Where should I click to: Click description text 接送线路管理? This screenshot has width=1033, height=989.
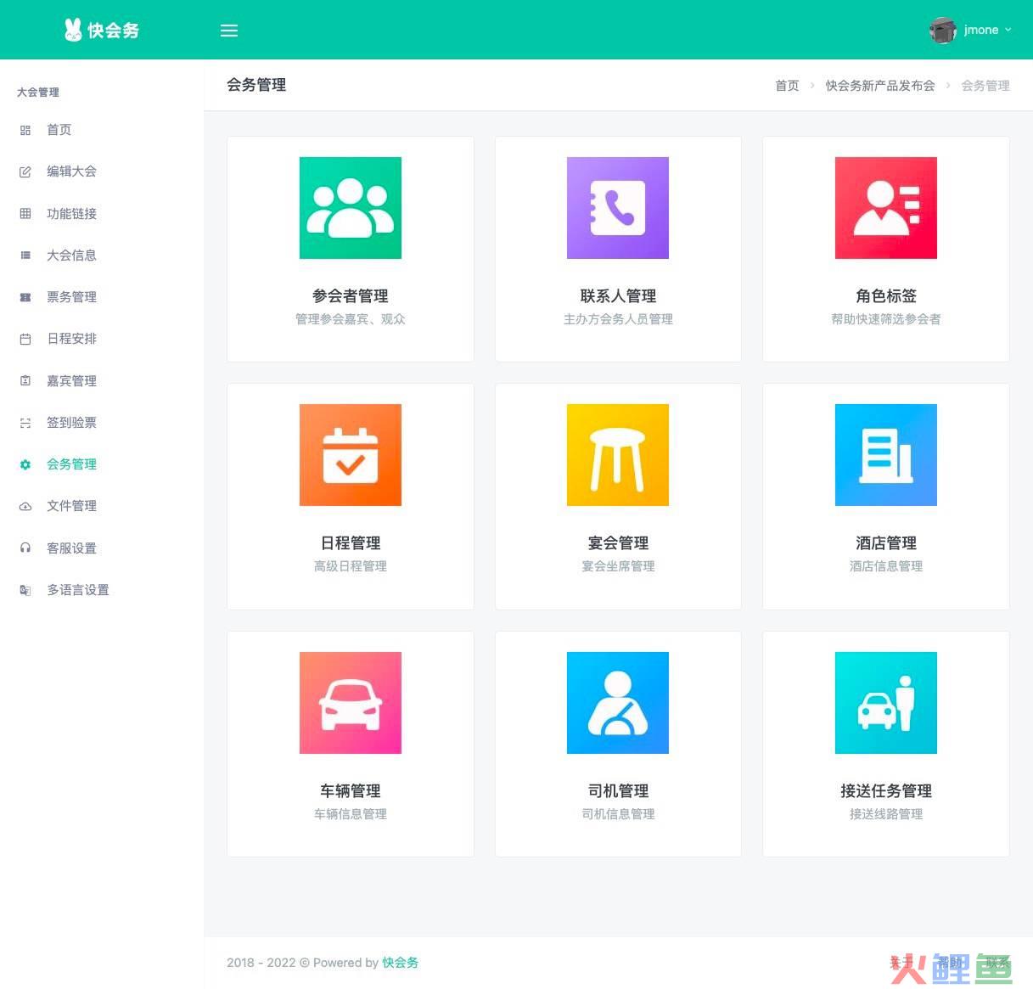pyautogui.click(x=886, y=814)
